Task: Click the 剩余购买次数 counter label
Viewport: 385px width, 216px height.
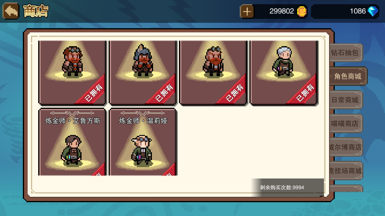Action: tap(282, 187)
